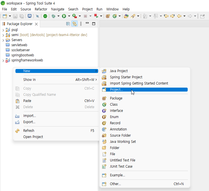The width and height of the screenshot is (209, 191).
Task: Choose Export... from context menu
Action: [x=57, y=122]
